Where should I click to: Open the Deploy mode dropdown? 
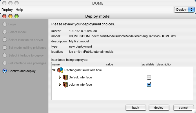184,10
